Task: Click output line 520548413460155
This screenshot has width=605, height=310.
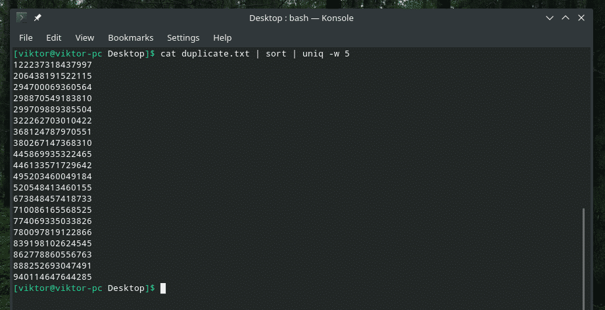Action: pos(53,187)
